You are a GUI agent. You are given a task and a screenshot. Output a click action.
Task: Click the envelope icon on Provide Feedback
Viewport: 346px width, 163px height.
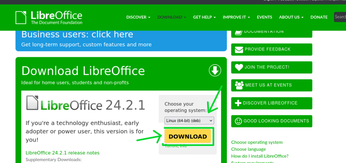click(239, 50)
